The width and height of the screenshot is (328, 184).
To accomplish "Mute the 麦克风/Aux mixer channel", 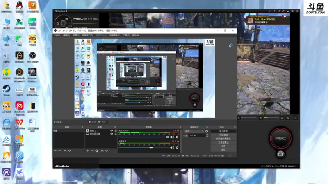I will pos(172,137).
